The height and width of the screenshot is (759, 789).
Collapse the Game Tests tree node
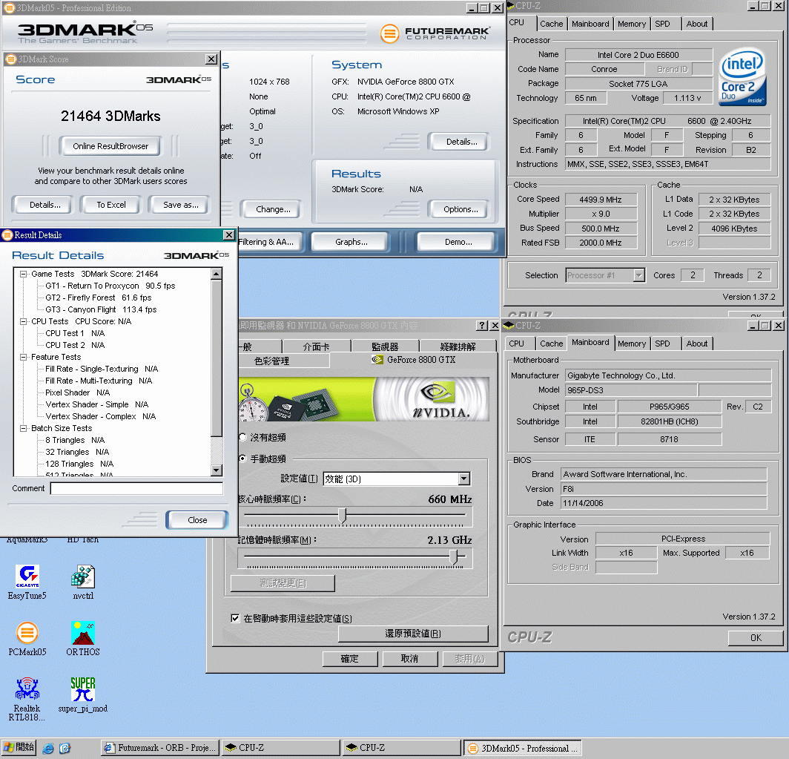[24, 274]
